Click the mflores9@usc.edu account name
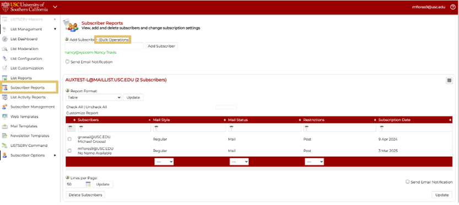 pos(428,7)
